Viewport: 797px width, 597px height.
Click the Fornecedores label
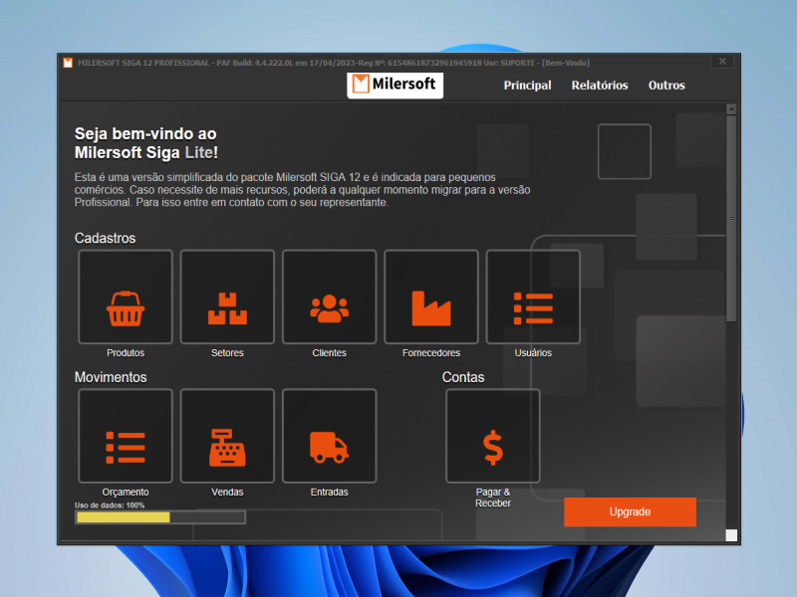coord(431,353)
